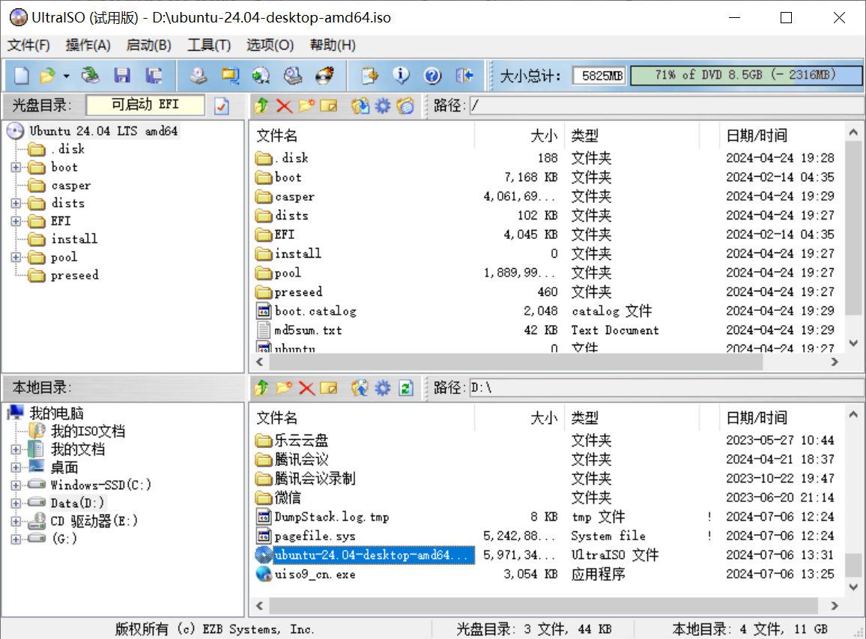Click the local path field showing D:\
Screen dimensions: 866x639
point(666,388)
